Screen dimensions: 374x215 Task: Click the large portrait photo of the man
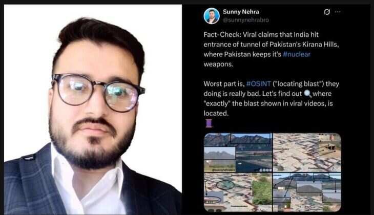(93, 110)
